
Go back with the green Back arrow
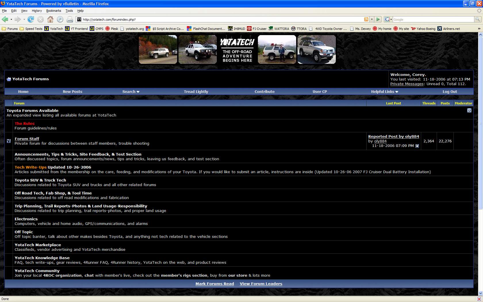pos(5,19)
